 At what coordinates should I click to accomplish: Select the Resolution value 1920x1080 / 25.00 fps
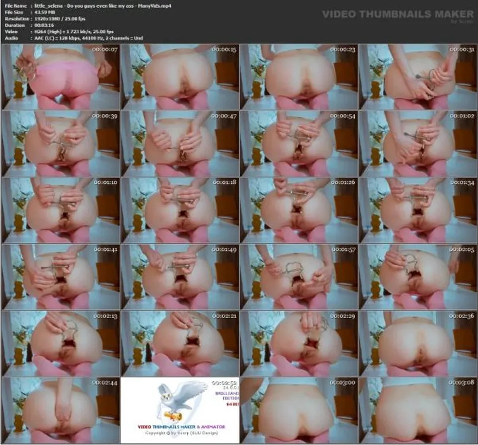point(60,19)
